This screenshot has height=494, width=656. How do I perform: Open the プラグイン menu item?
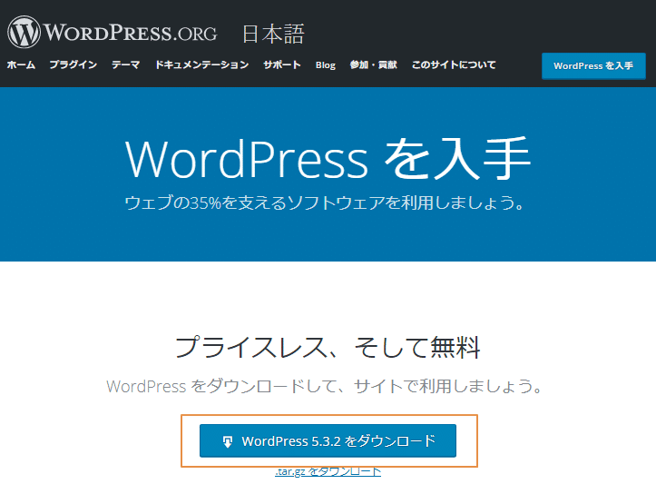click(73, 64)
